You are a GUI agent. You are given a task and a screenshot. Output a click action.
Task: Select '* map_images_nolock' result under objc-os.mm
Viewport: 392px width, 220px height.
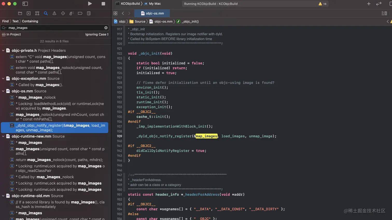point(55,97)
